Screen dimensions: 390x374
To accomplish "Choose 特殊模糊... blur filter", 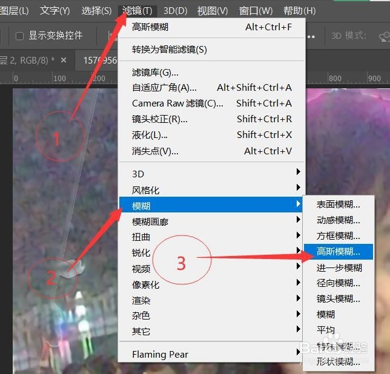I will 339,346.
